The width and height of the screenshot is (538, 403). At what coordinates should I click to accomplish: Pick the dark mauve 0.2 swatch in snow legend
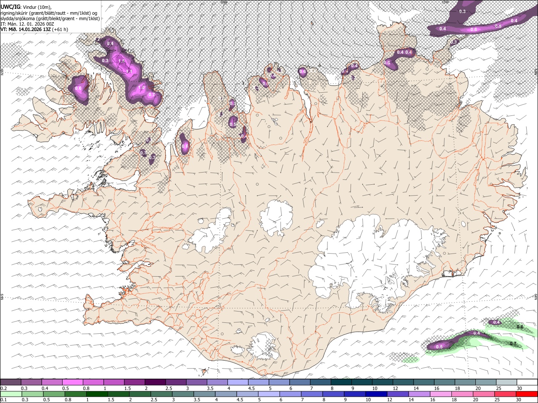(x=11, y=382)
